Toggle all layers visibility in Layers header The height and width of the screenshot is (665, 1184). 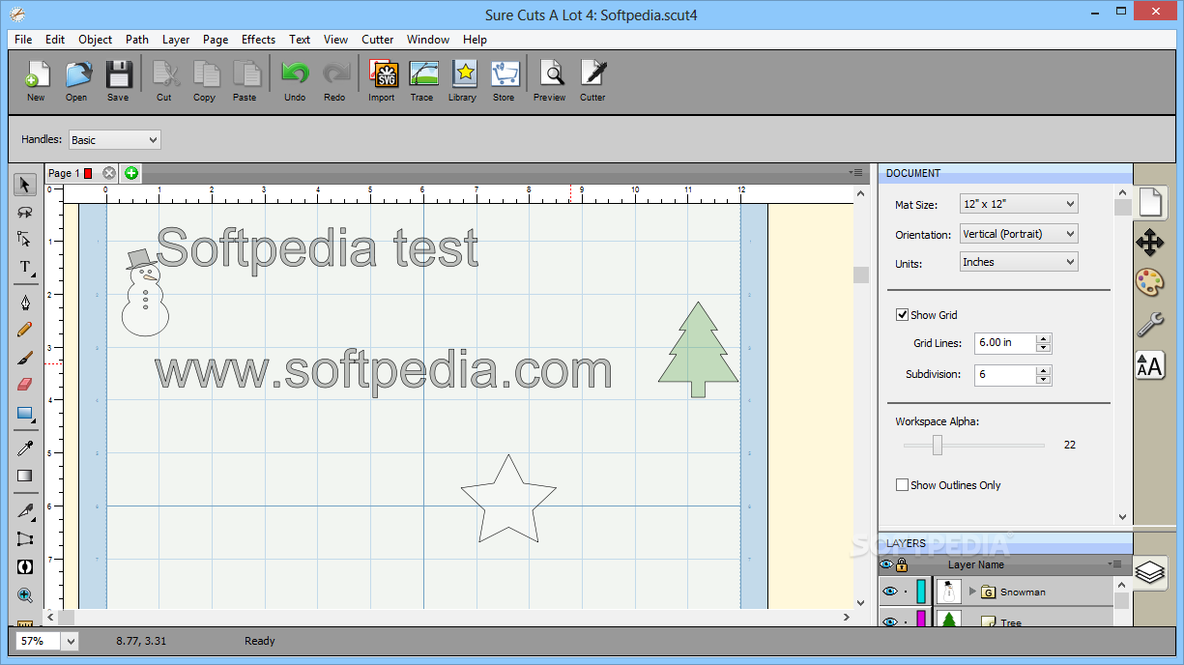pyautogui.click(x=886, y=564)
